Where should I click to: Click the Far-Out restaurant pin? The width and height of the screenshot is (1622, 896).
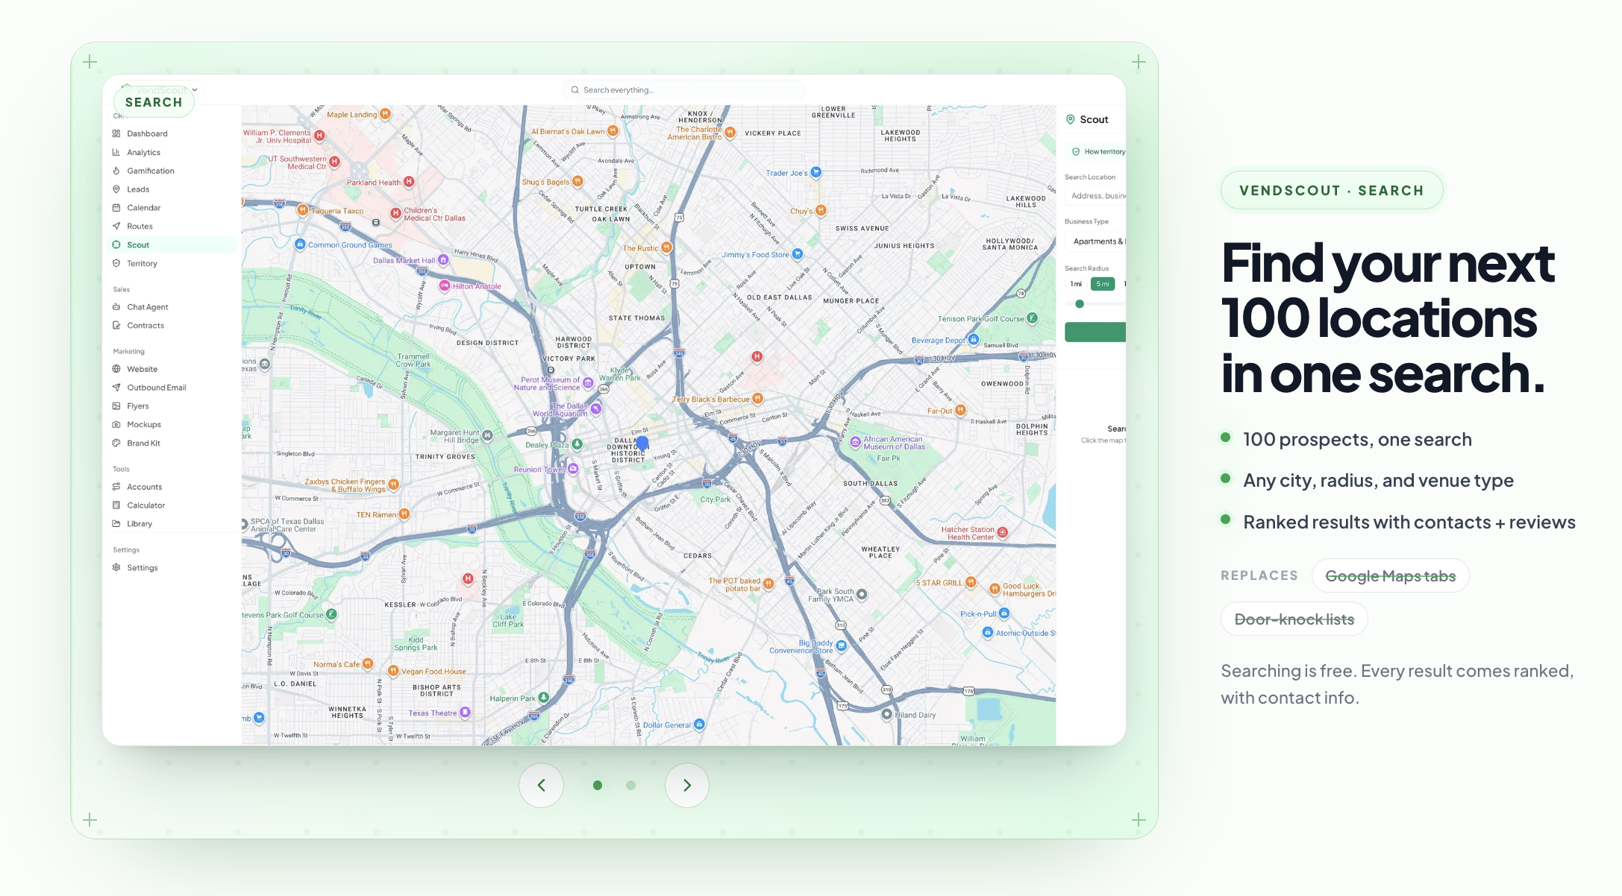(x=961, y=410)
